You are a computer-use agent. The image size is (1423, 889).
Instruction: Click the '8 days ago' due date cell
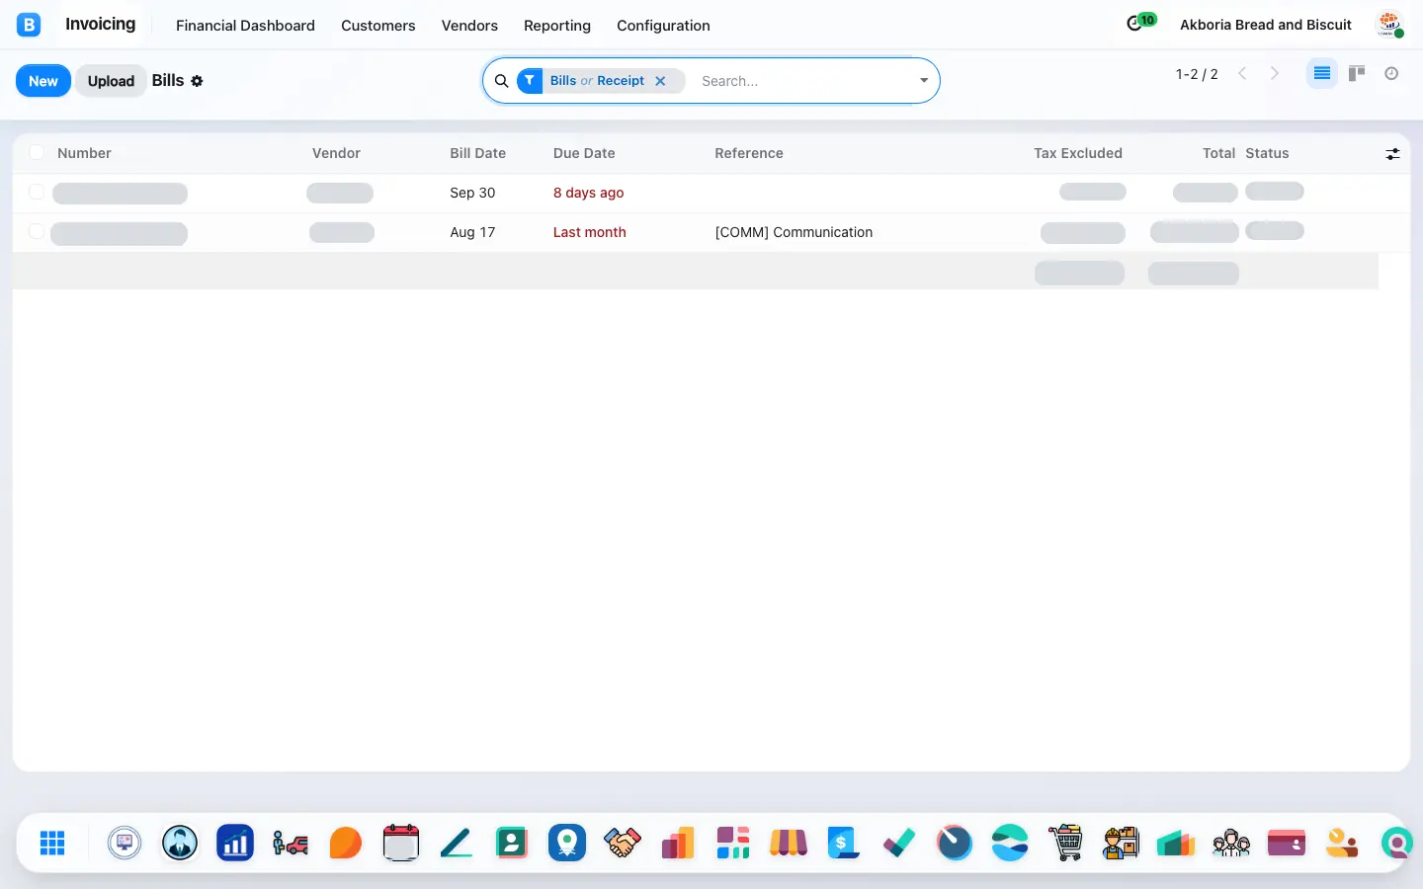coord(589,193)
